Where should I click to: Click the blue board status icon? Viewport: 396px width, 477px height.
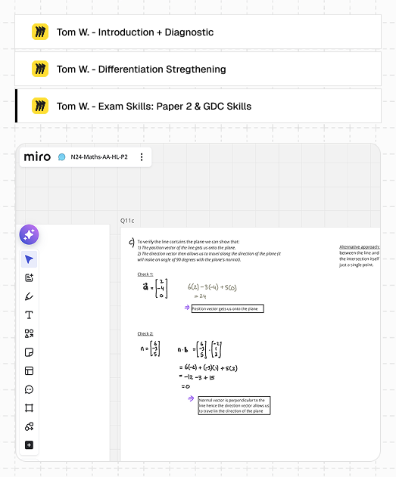click(x=61, y=157)
